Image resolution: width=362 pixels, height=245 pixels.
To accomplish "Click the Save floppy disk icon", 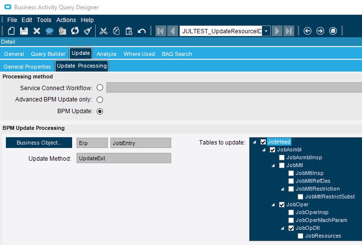I will pyautogui.click(x=24, y=31).
